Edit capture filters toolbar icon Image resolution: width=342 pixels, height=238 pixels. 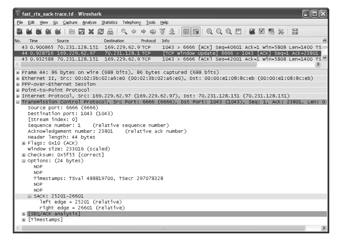(252, 32)
